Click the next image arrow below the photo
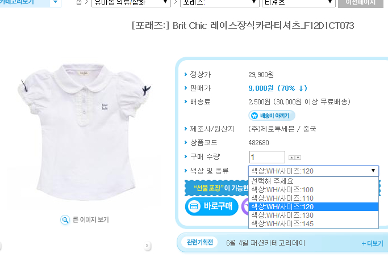Screen dimensions: 388x258 [147, 246]
